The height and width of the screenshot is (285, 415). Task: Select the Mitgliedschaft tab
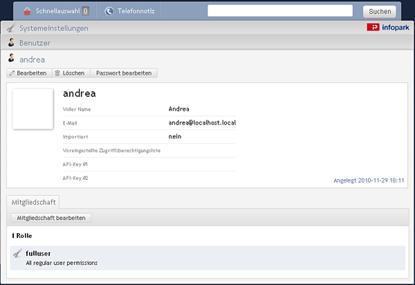(33, 202)
